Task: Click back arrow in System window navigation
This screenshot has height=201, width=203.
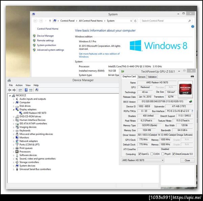Action: tap(35, 21)
